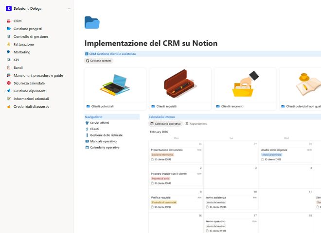Open Presentazione del servizio calendar event
321x233 pixels.
[176, 155]
